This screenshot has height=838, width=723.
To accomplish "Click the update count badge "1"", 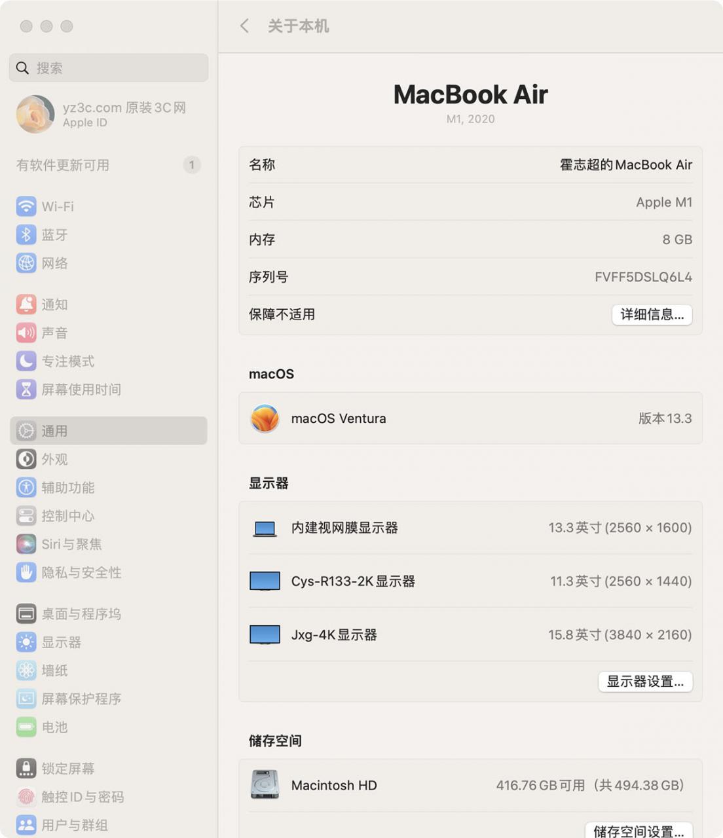I will point(191,165).
